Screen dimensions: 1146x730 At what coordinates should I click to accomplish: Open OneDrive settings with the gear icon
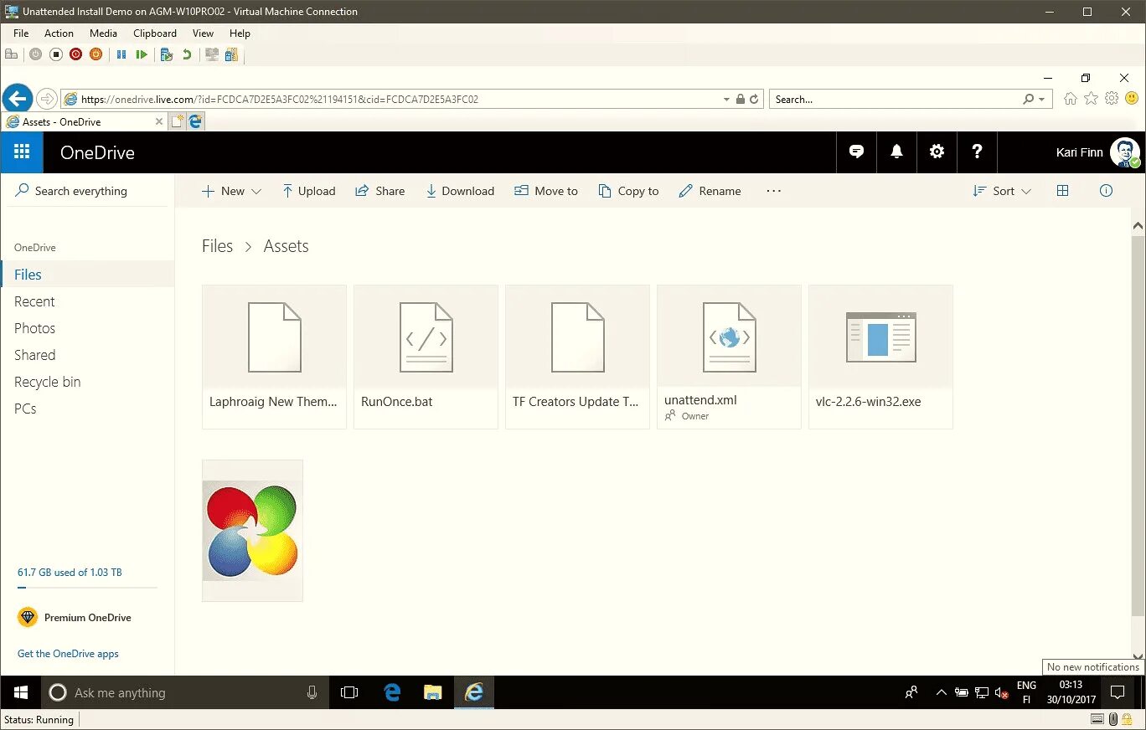pyautogui.click(x=937, y=152)
